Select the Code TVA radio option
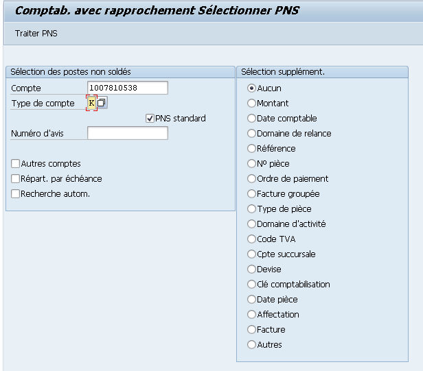The image size is (423, 371). (x=251, y=239)
